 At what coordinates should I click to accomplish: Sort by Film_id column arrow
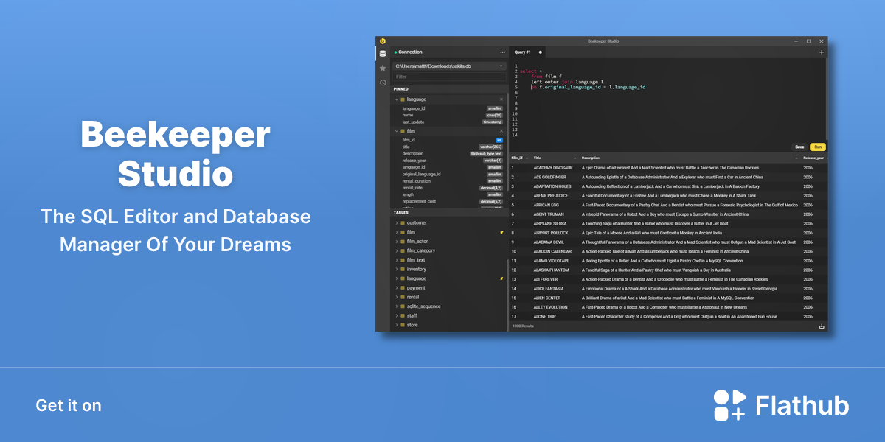[527, 158]
